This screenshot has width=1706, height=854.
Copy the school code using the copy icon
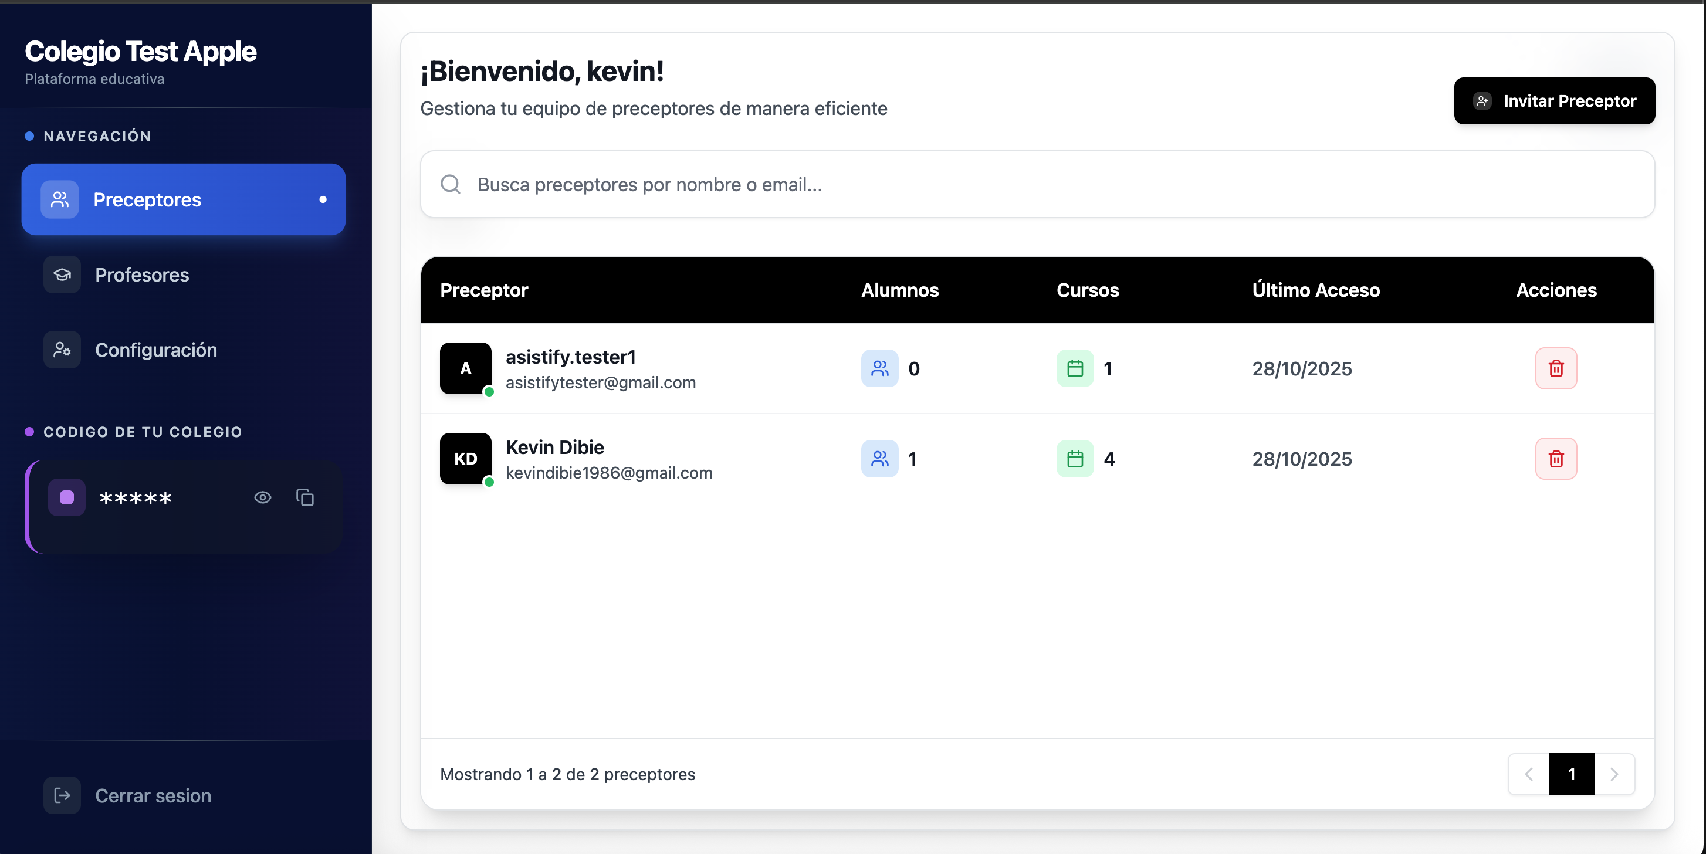click(304, 498)
